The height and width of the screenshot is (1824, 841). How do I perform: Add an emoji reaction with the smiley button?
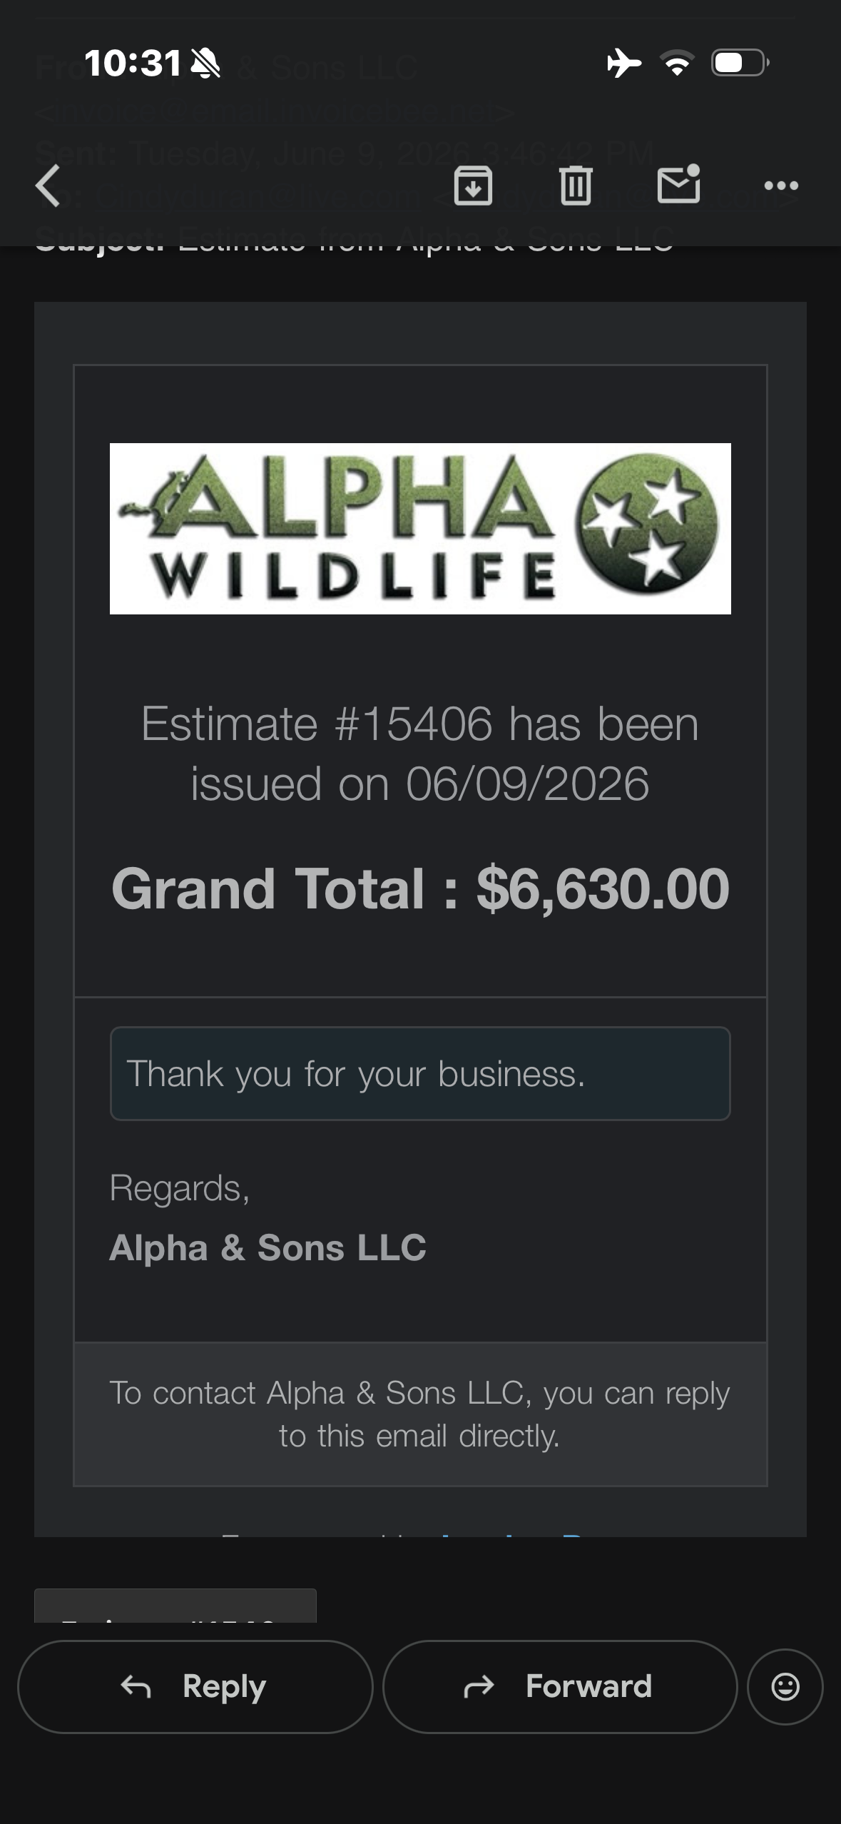coord(785,1686)
